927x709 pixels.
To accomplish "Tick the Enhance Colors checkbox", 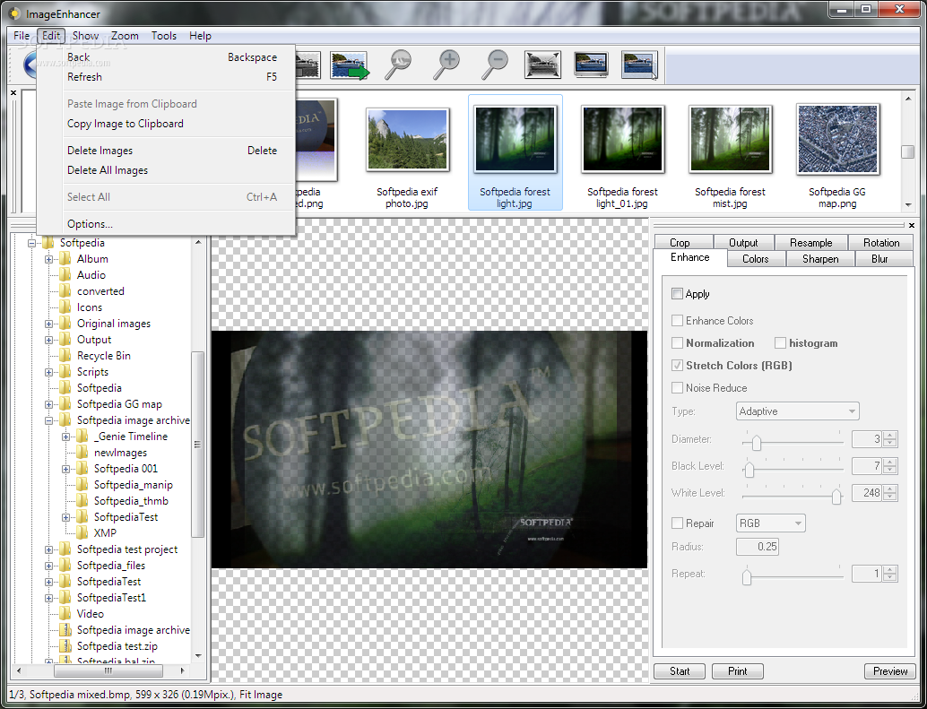I will 677,320.
